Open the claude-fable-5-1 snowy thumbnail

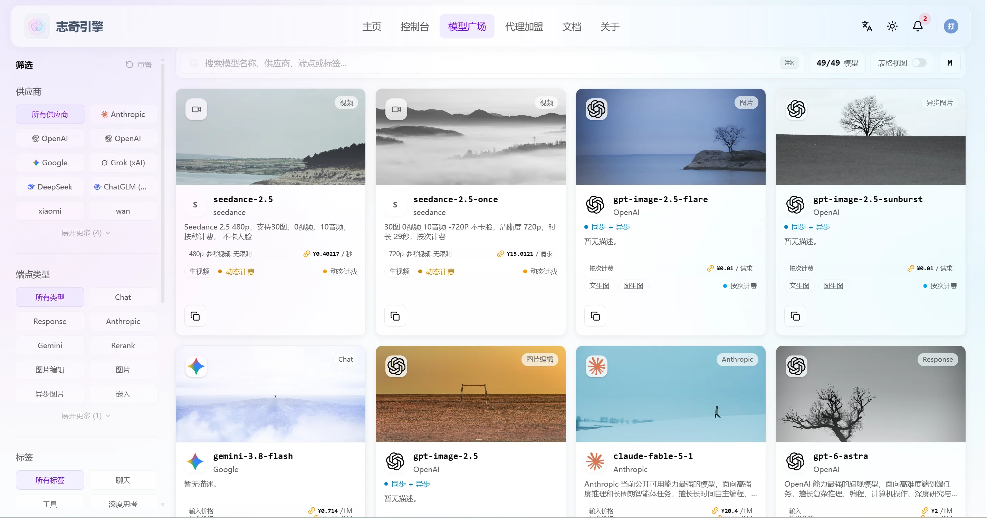671,394
